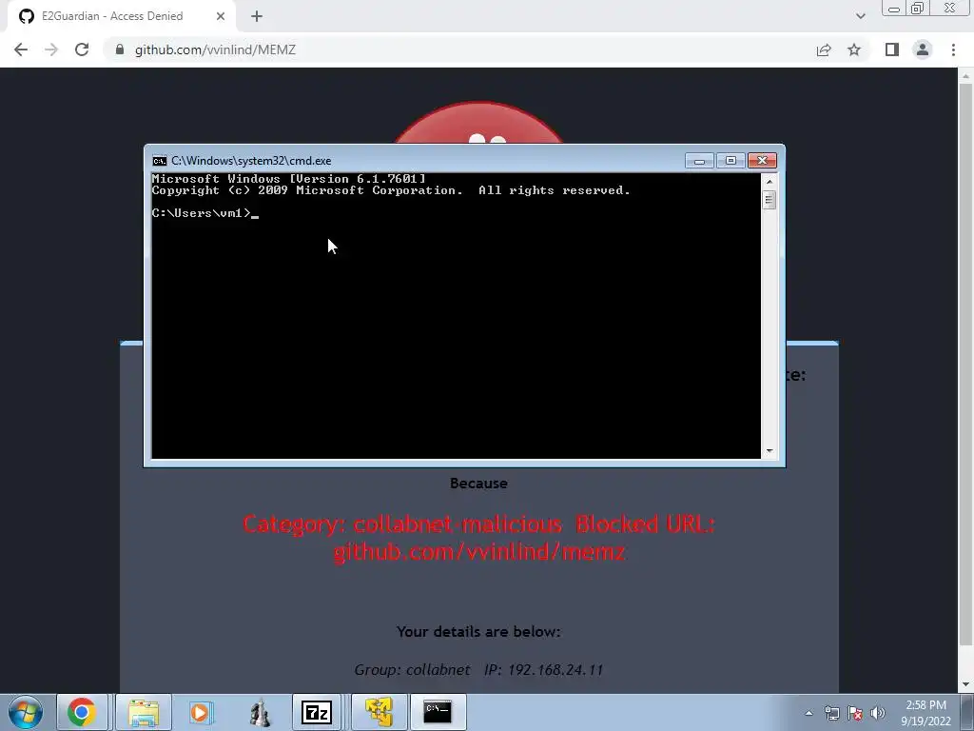The image size is (974, 731).
Task: Close the cmd.exe window
Action: point(762,161)
